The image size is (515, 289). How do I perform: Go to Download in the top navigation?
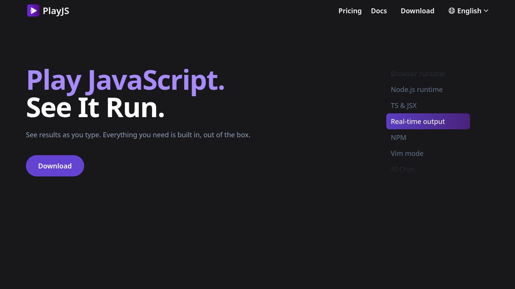click(x=417, y=11)
